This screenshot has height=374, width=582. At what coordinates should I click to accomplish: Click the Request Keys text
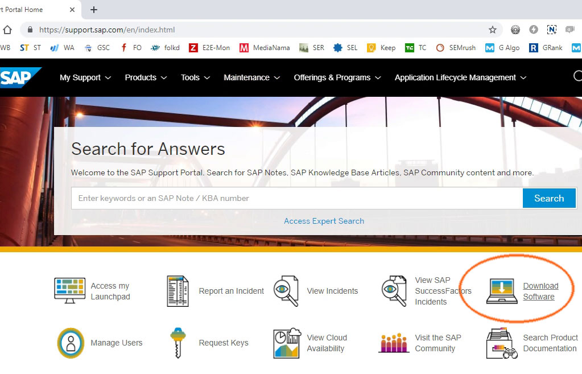[224, 343]
